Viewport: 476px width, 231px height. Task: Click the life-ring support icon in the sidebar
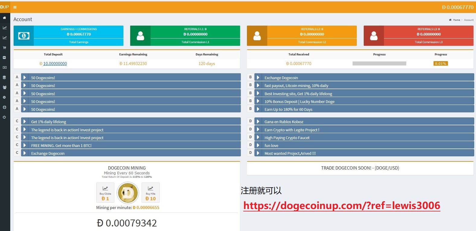pos(4,107)
